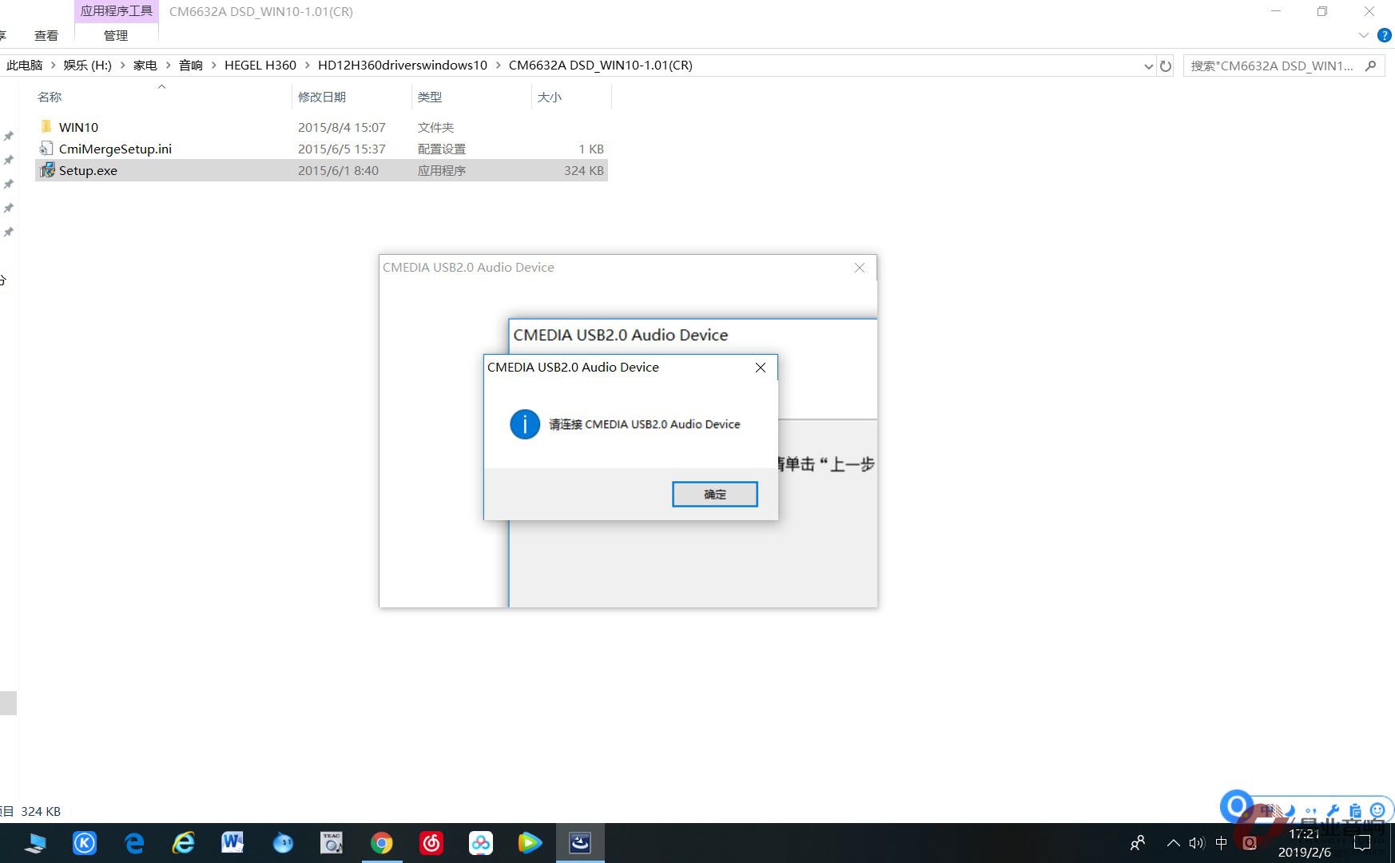Navigate to 此电脑 in breadcrumb

(x=24, y=66)
